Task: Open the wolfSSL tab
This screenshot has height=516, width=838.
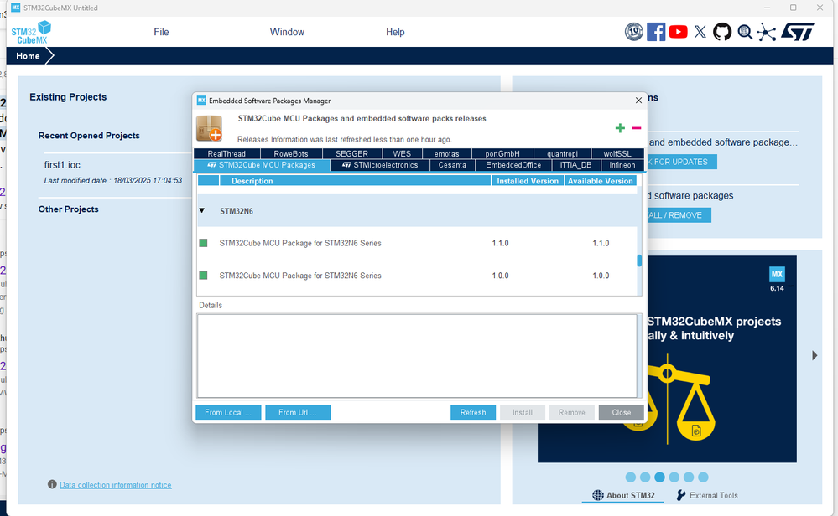Action: click(617, 153)
